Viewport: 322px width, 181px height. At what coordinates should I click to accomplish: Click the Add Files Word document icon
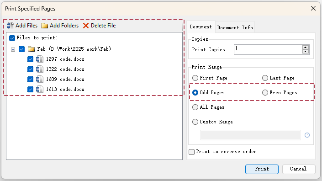pos(10,26)
